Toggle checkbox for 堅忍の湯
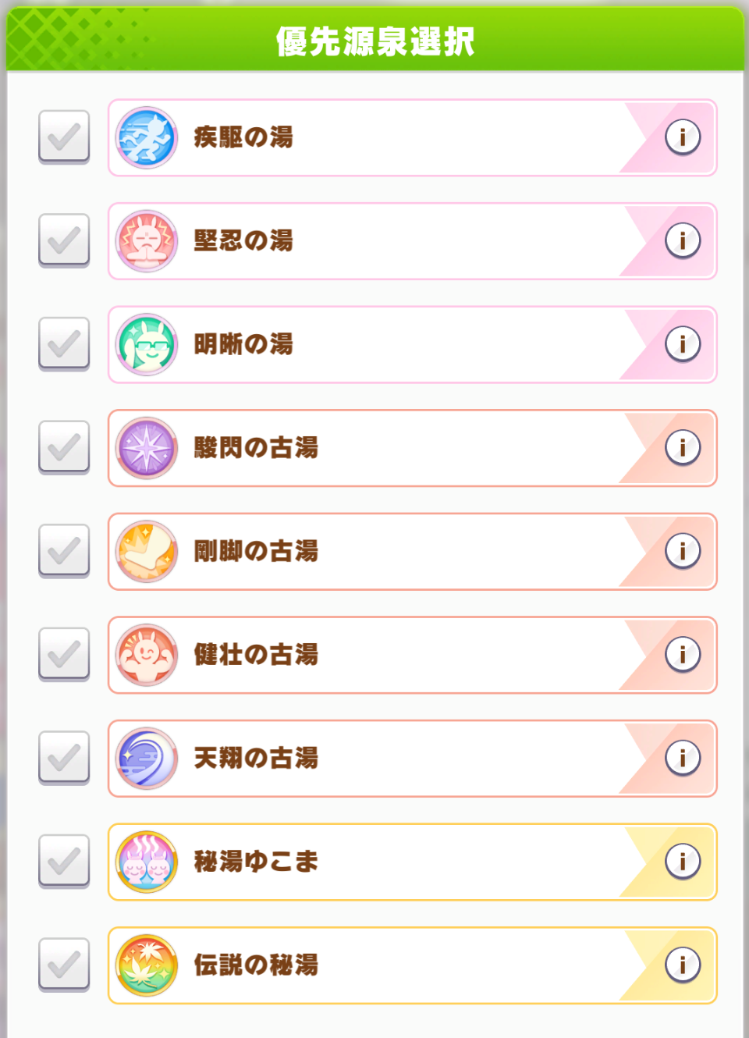 tap(64, 240)
